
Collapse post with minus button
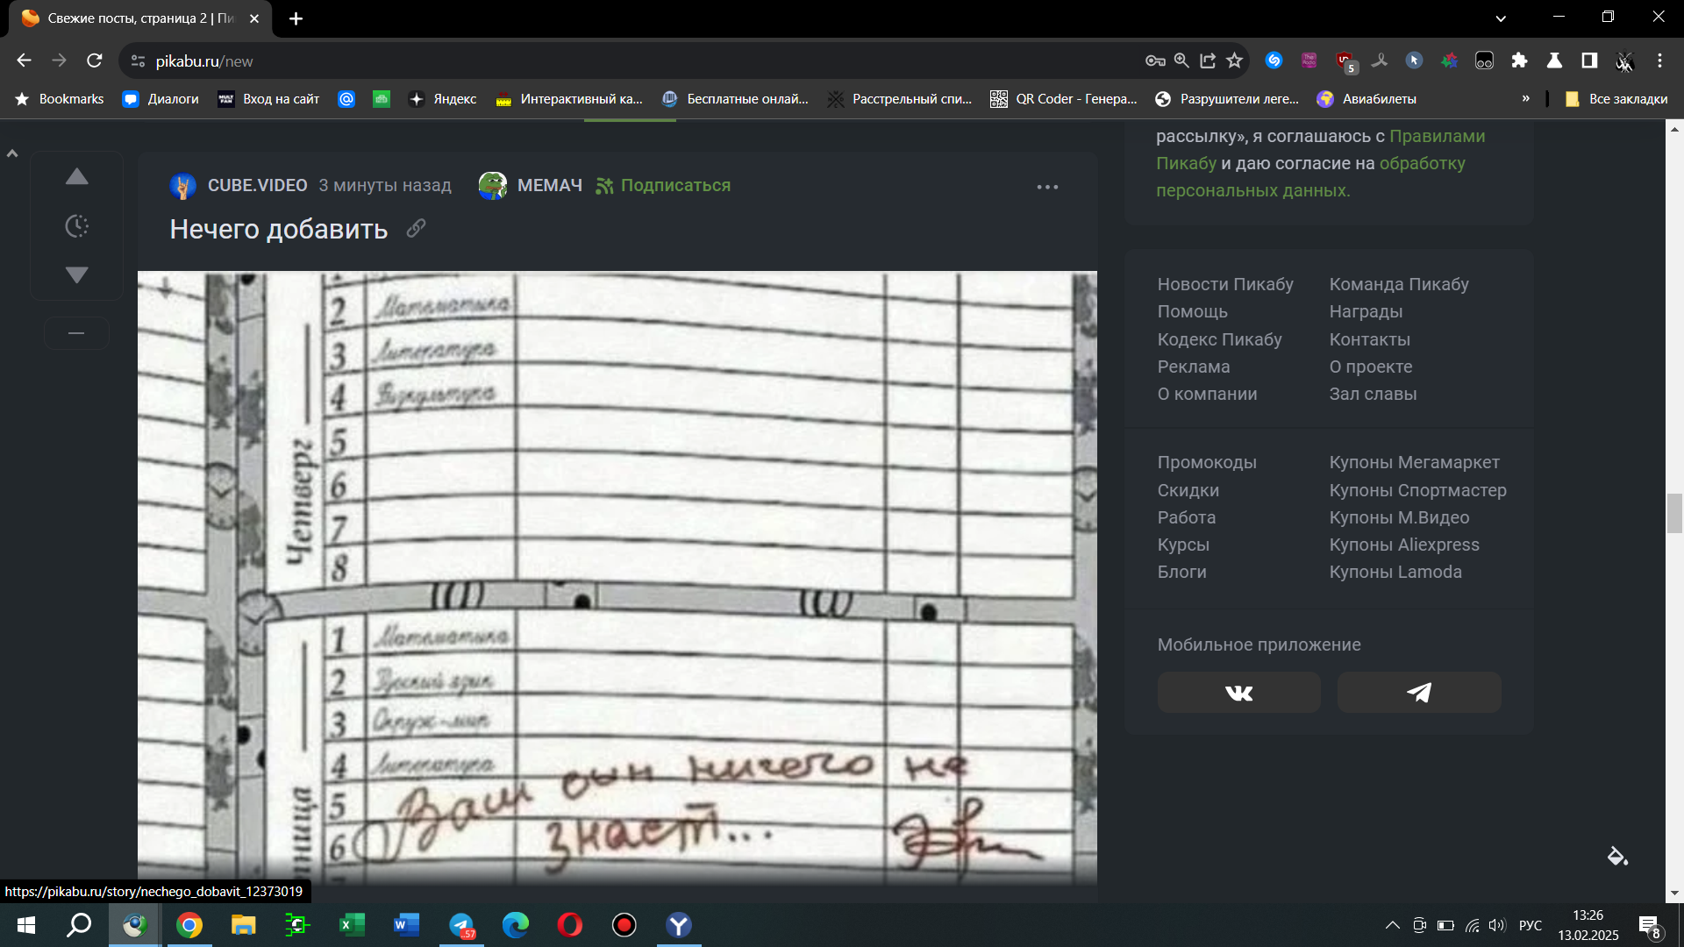(76, 333)
